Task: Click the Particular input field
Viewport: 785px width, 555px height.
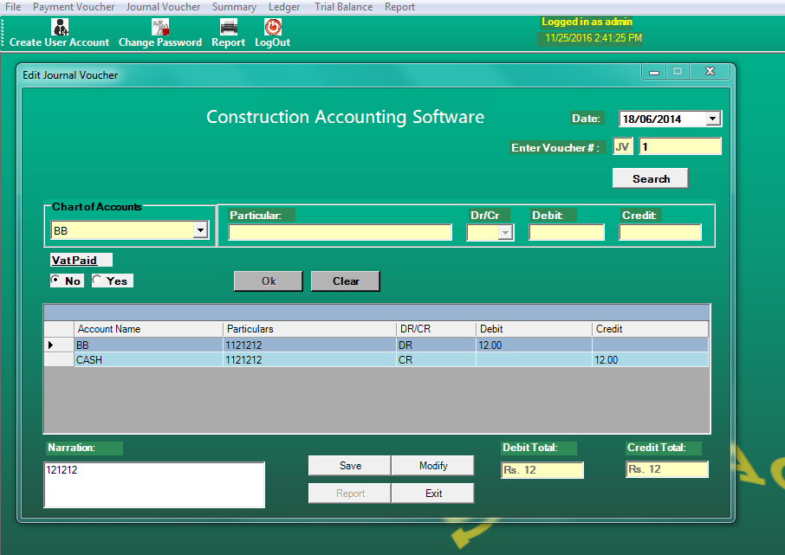Action: pyautogui.click(x=340, y=233)
